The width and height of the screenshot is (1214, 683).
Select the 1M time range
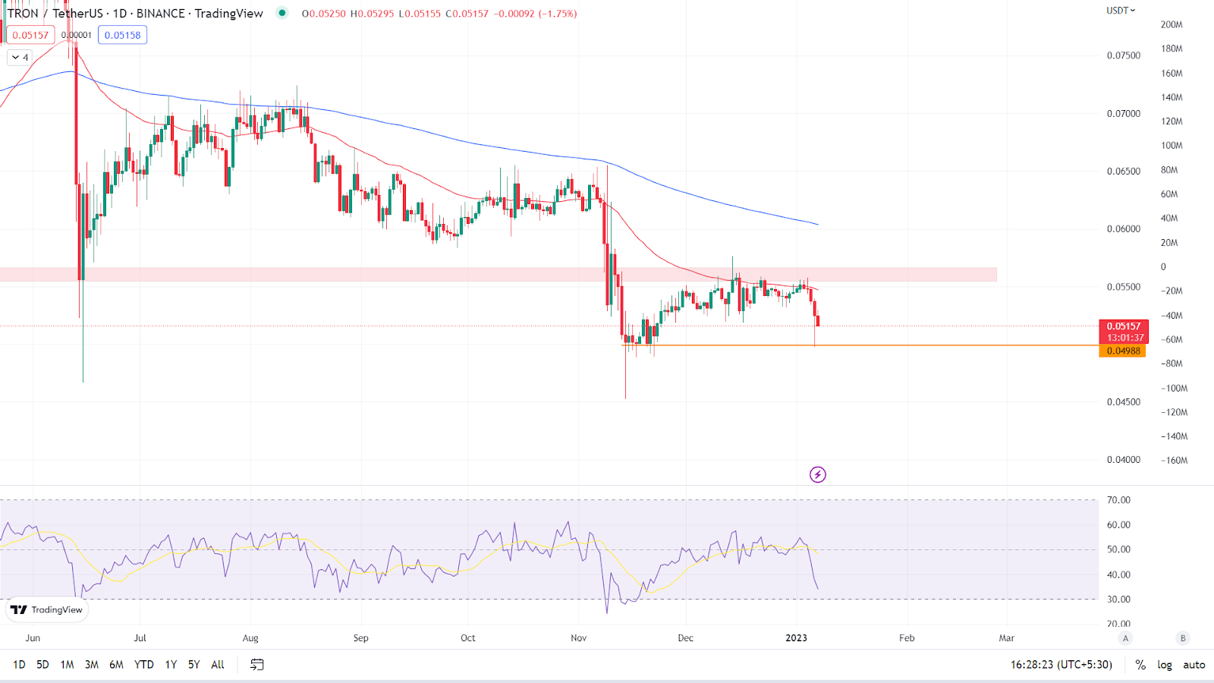click(68, 665)
